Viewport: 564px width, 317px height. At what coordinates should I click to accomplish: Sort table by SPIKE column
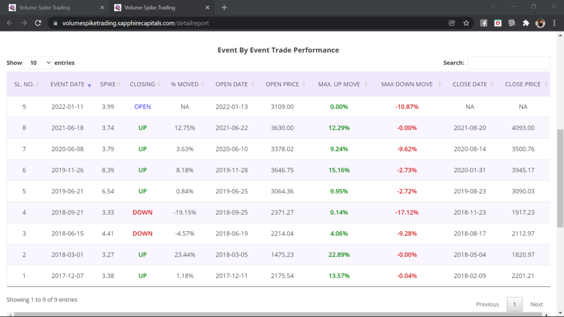coord(108,84)
